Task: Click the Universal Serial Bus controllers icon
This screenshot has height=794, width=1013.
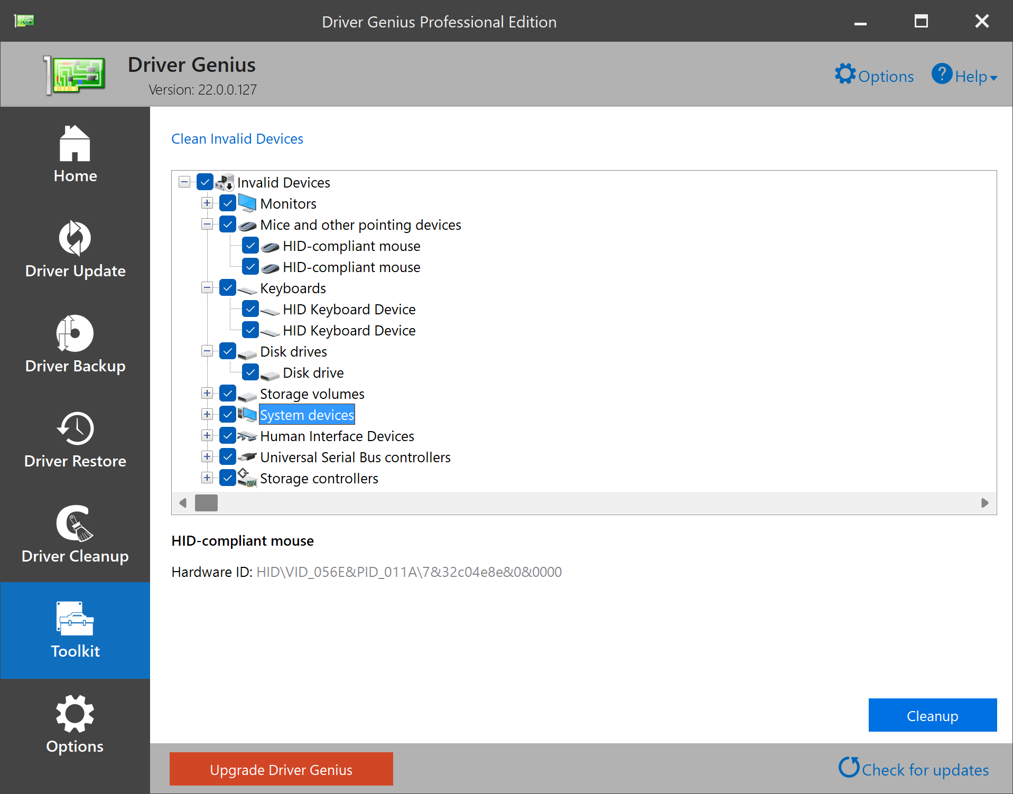Action: (x=247, y=457)
